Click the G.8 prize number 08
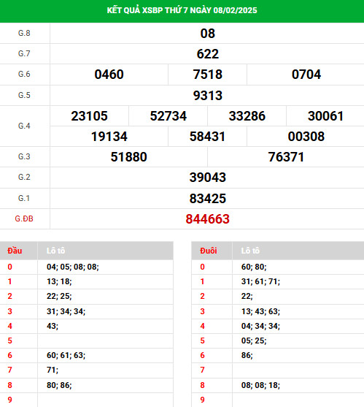 207,34
